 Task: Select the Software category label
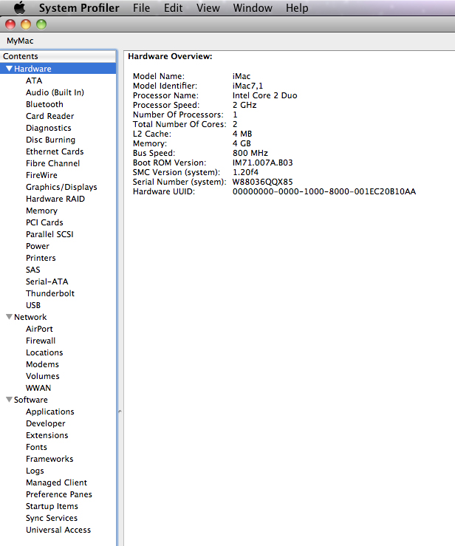(x=30, y=400)
